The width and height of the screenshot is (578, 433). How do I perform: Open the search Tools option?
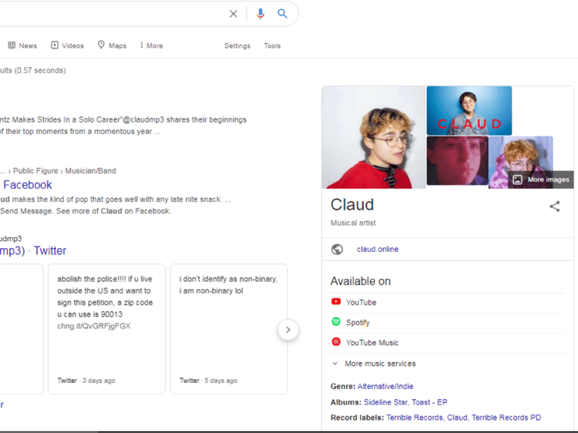point(272,45)
